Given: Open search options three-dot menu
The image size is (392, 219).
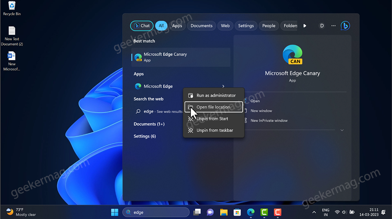Looking at the screenshot, I should [x=334, y=26].
